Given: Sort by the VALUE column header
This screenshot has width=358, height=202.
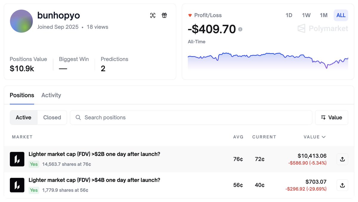Looking at the screenshot, I should coord(314,137).
